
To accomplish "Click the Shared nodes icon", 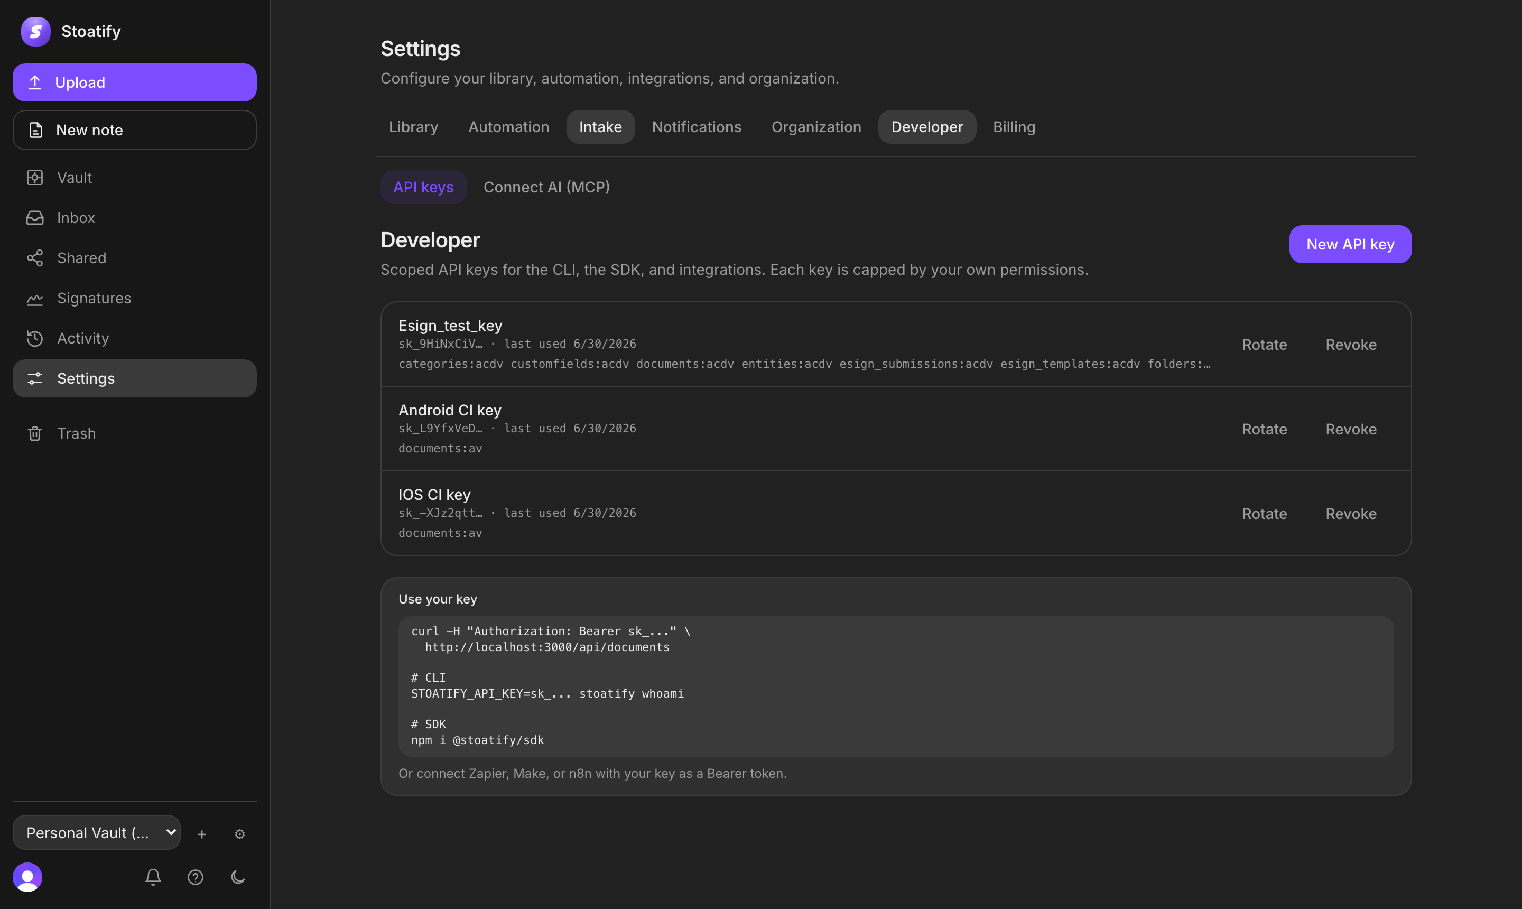I will (35, 258).
